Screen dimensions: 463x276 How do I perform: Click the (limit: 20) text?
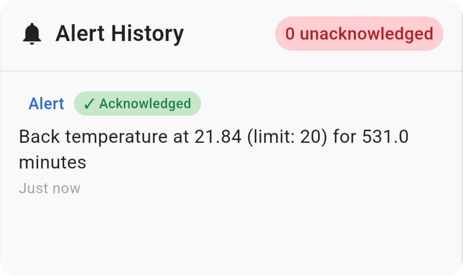(287, 137)
